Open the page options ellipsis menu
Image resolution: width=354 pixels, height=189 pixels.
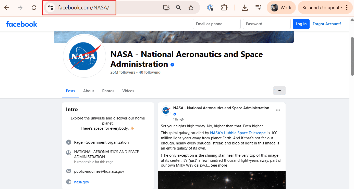279,90
